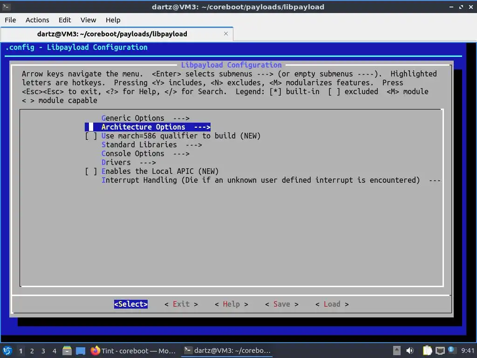Click the ".config - Libpayload Configuration" header text
Screen dimensions: 477x358
tap(76, 47)
